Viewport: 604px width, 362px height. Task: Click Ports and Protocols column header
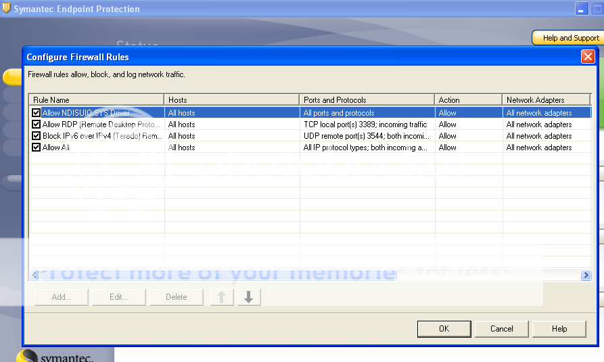pos(367,100)
